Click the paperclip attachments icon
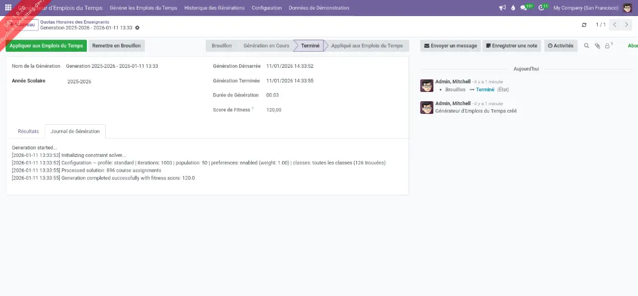This screenshot has width=638, height=296. point(597,45)
